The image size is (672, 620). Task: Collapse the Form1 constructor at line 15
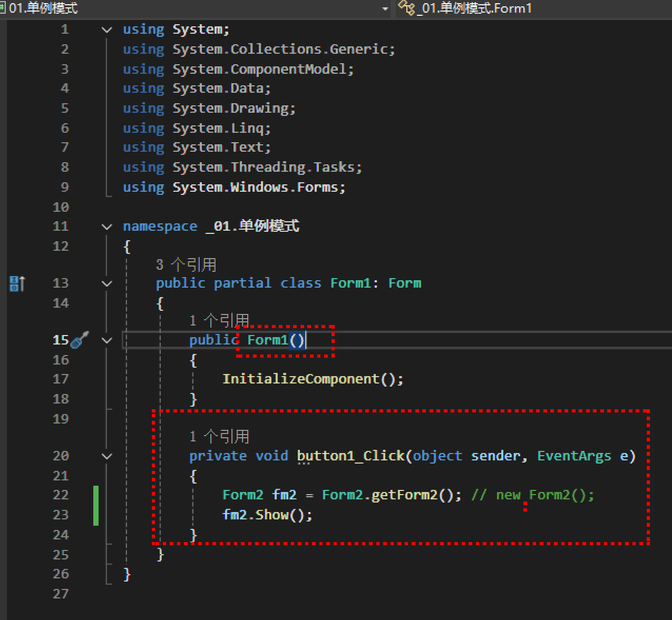(x=107, y=340)
